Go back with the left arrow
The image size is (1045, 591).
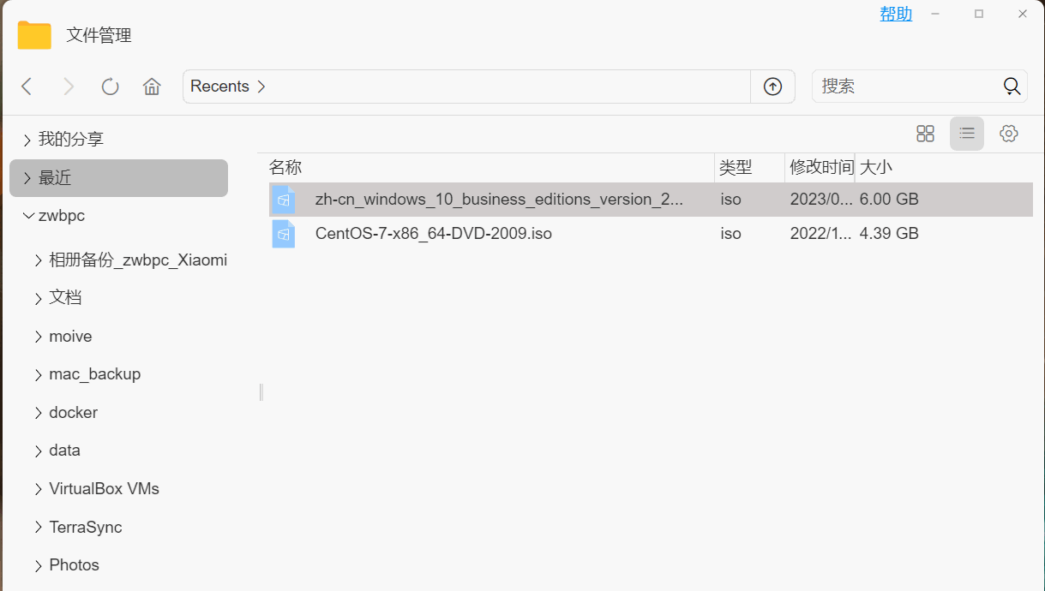pyautogui.click(x=27, y=87)
